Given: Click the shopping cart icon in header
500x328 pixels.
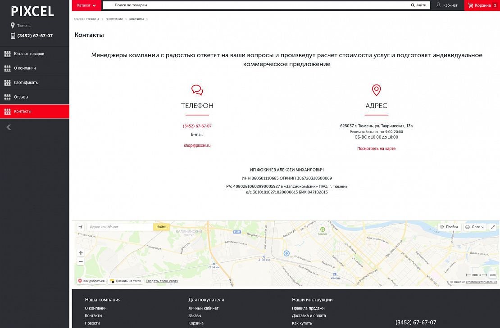Looking at the screenshot, I should 470,5.
